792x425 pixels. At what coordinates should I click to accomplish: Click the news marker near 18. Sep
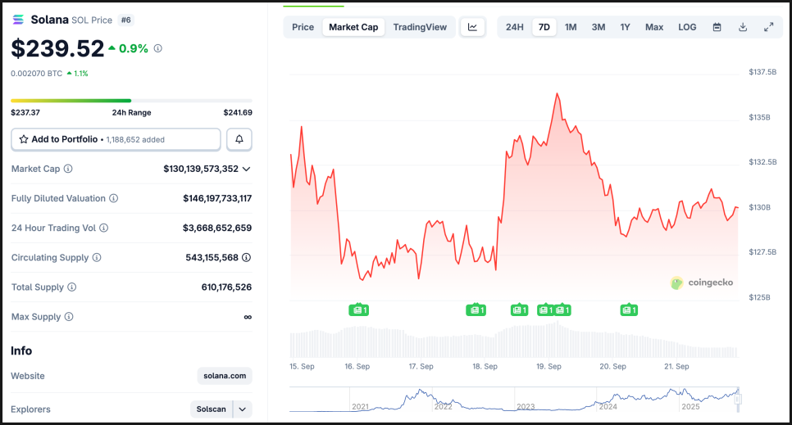click(x=476, y=310)
